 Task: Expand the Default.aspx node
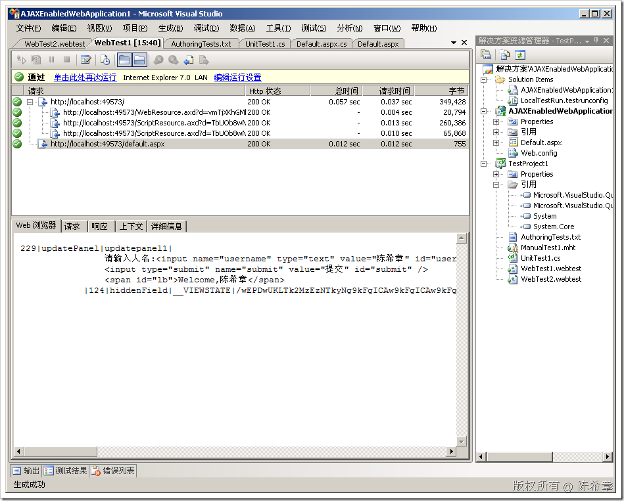(x=496, y=142)
